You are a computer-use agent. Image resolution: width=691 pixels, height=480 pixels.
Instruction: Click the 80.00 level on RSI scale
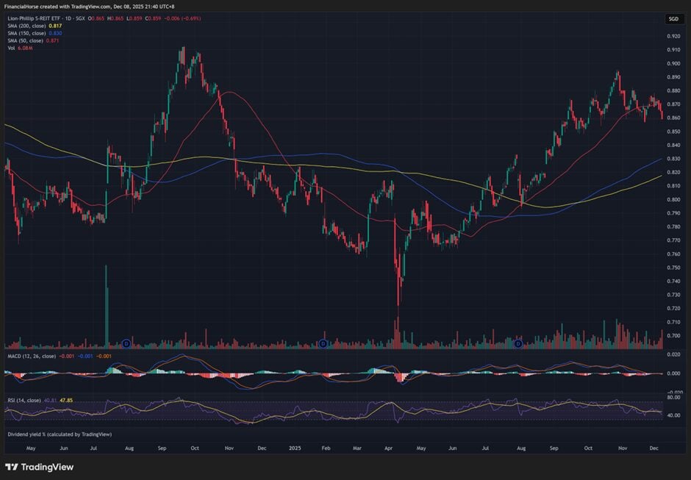tap(673, 398)
